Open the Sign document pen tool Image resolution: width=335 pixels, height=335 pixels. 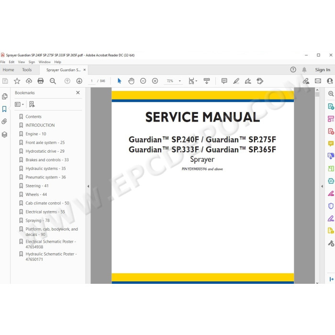coord(248,81)
